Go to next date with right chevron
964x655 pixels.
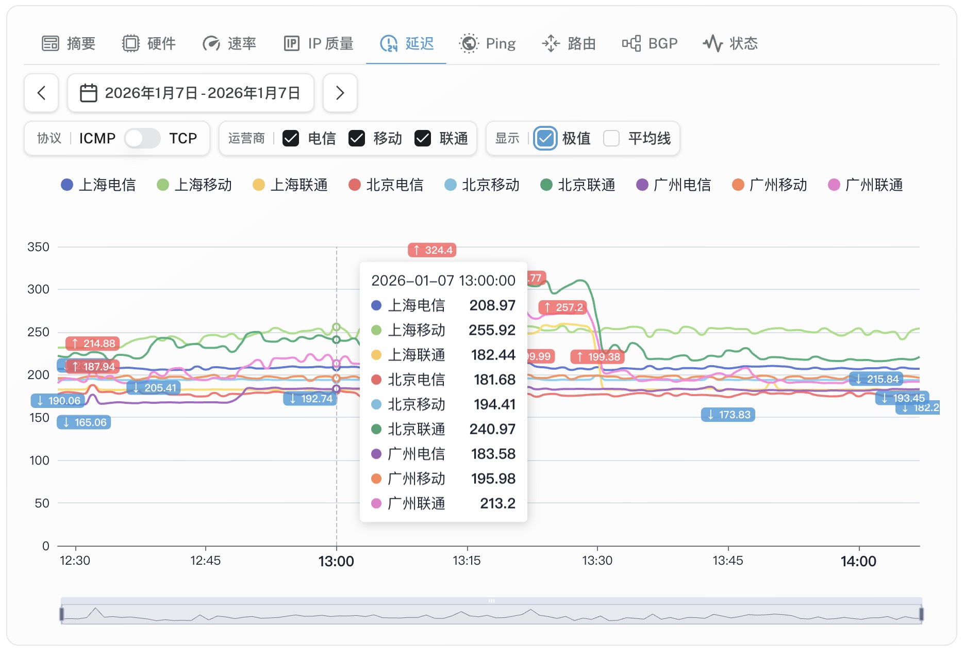340,93
